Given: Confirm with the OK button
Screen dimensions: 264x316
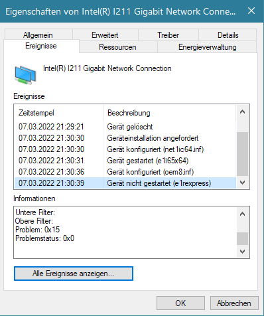Looking at the screenshot, I should click(180, 303).
